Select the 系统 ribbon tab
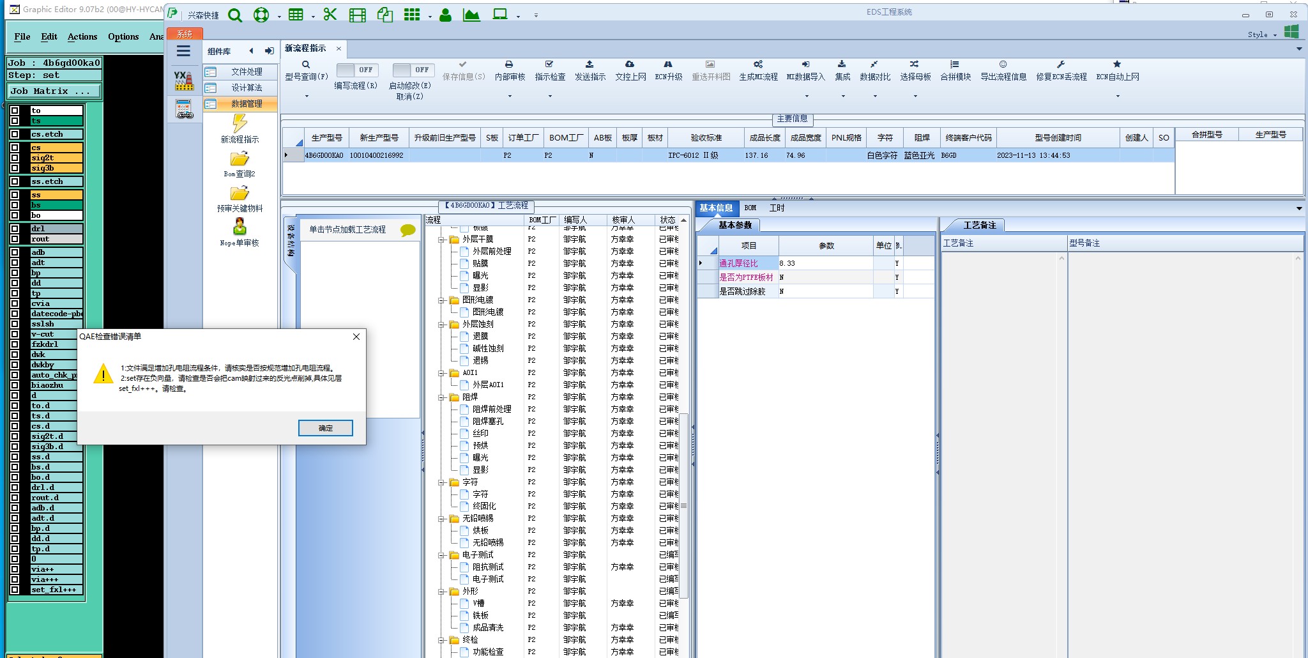1308x658 pixels. point(185,34)
